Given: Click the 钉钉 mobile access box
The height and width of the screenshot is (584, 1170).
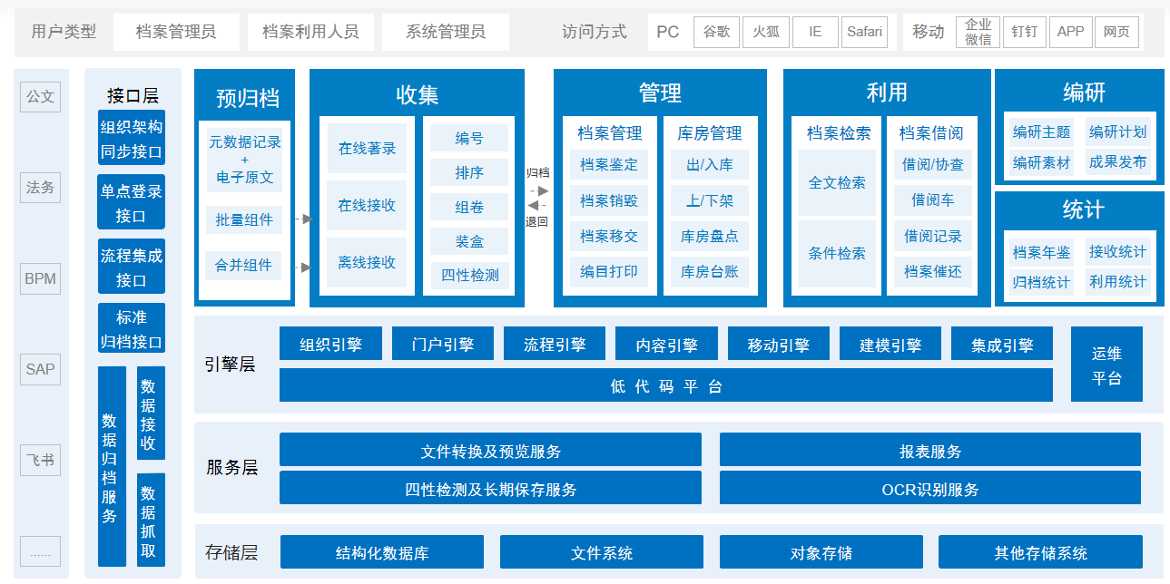Looking at the screenshot, I should 1025,32.
